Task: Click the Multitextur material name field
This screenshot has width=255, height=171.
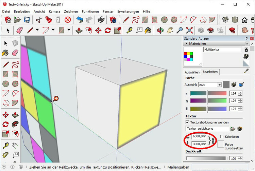Action: [222, 50]
